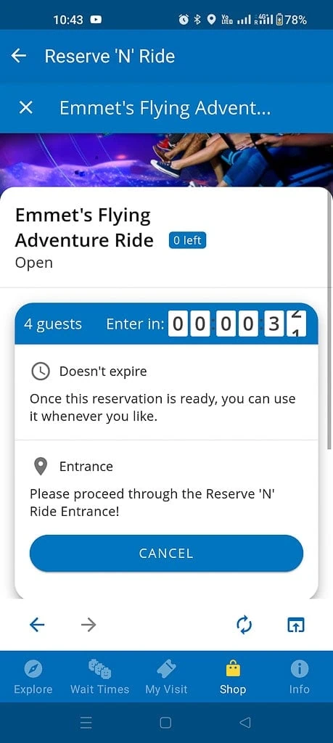The image size is (333, 743).
Task: Close the Emmet's Flying Adventure panel
Action: pyautogui.click(x=25, y=108)
